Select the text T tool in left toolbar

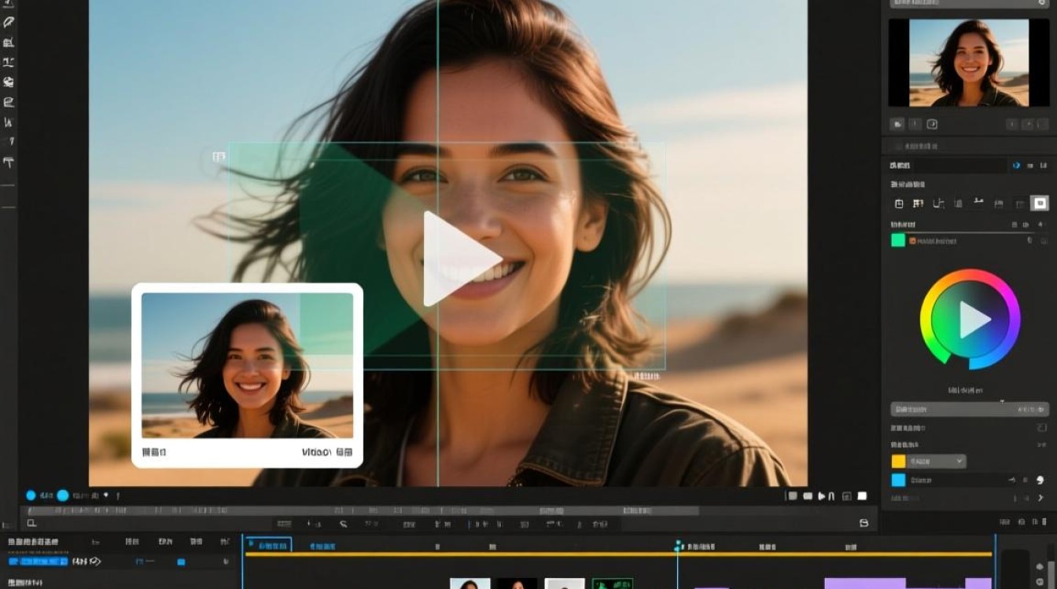[x=9, y=163]
